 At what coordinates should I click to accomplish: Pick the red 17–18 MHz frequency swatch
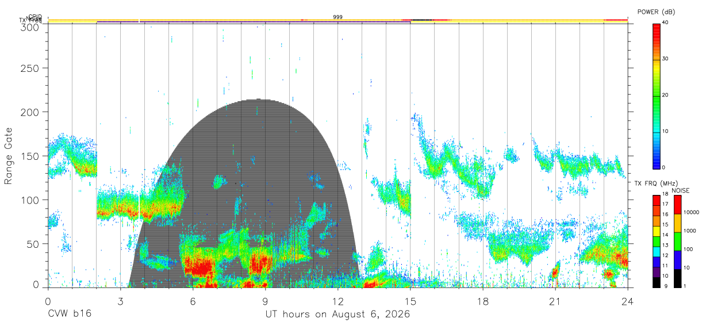point(657,201)
